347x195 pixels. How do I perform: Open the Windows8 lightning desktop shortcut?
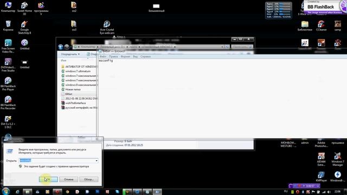[x=337, y=177]
